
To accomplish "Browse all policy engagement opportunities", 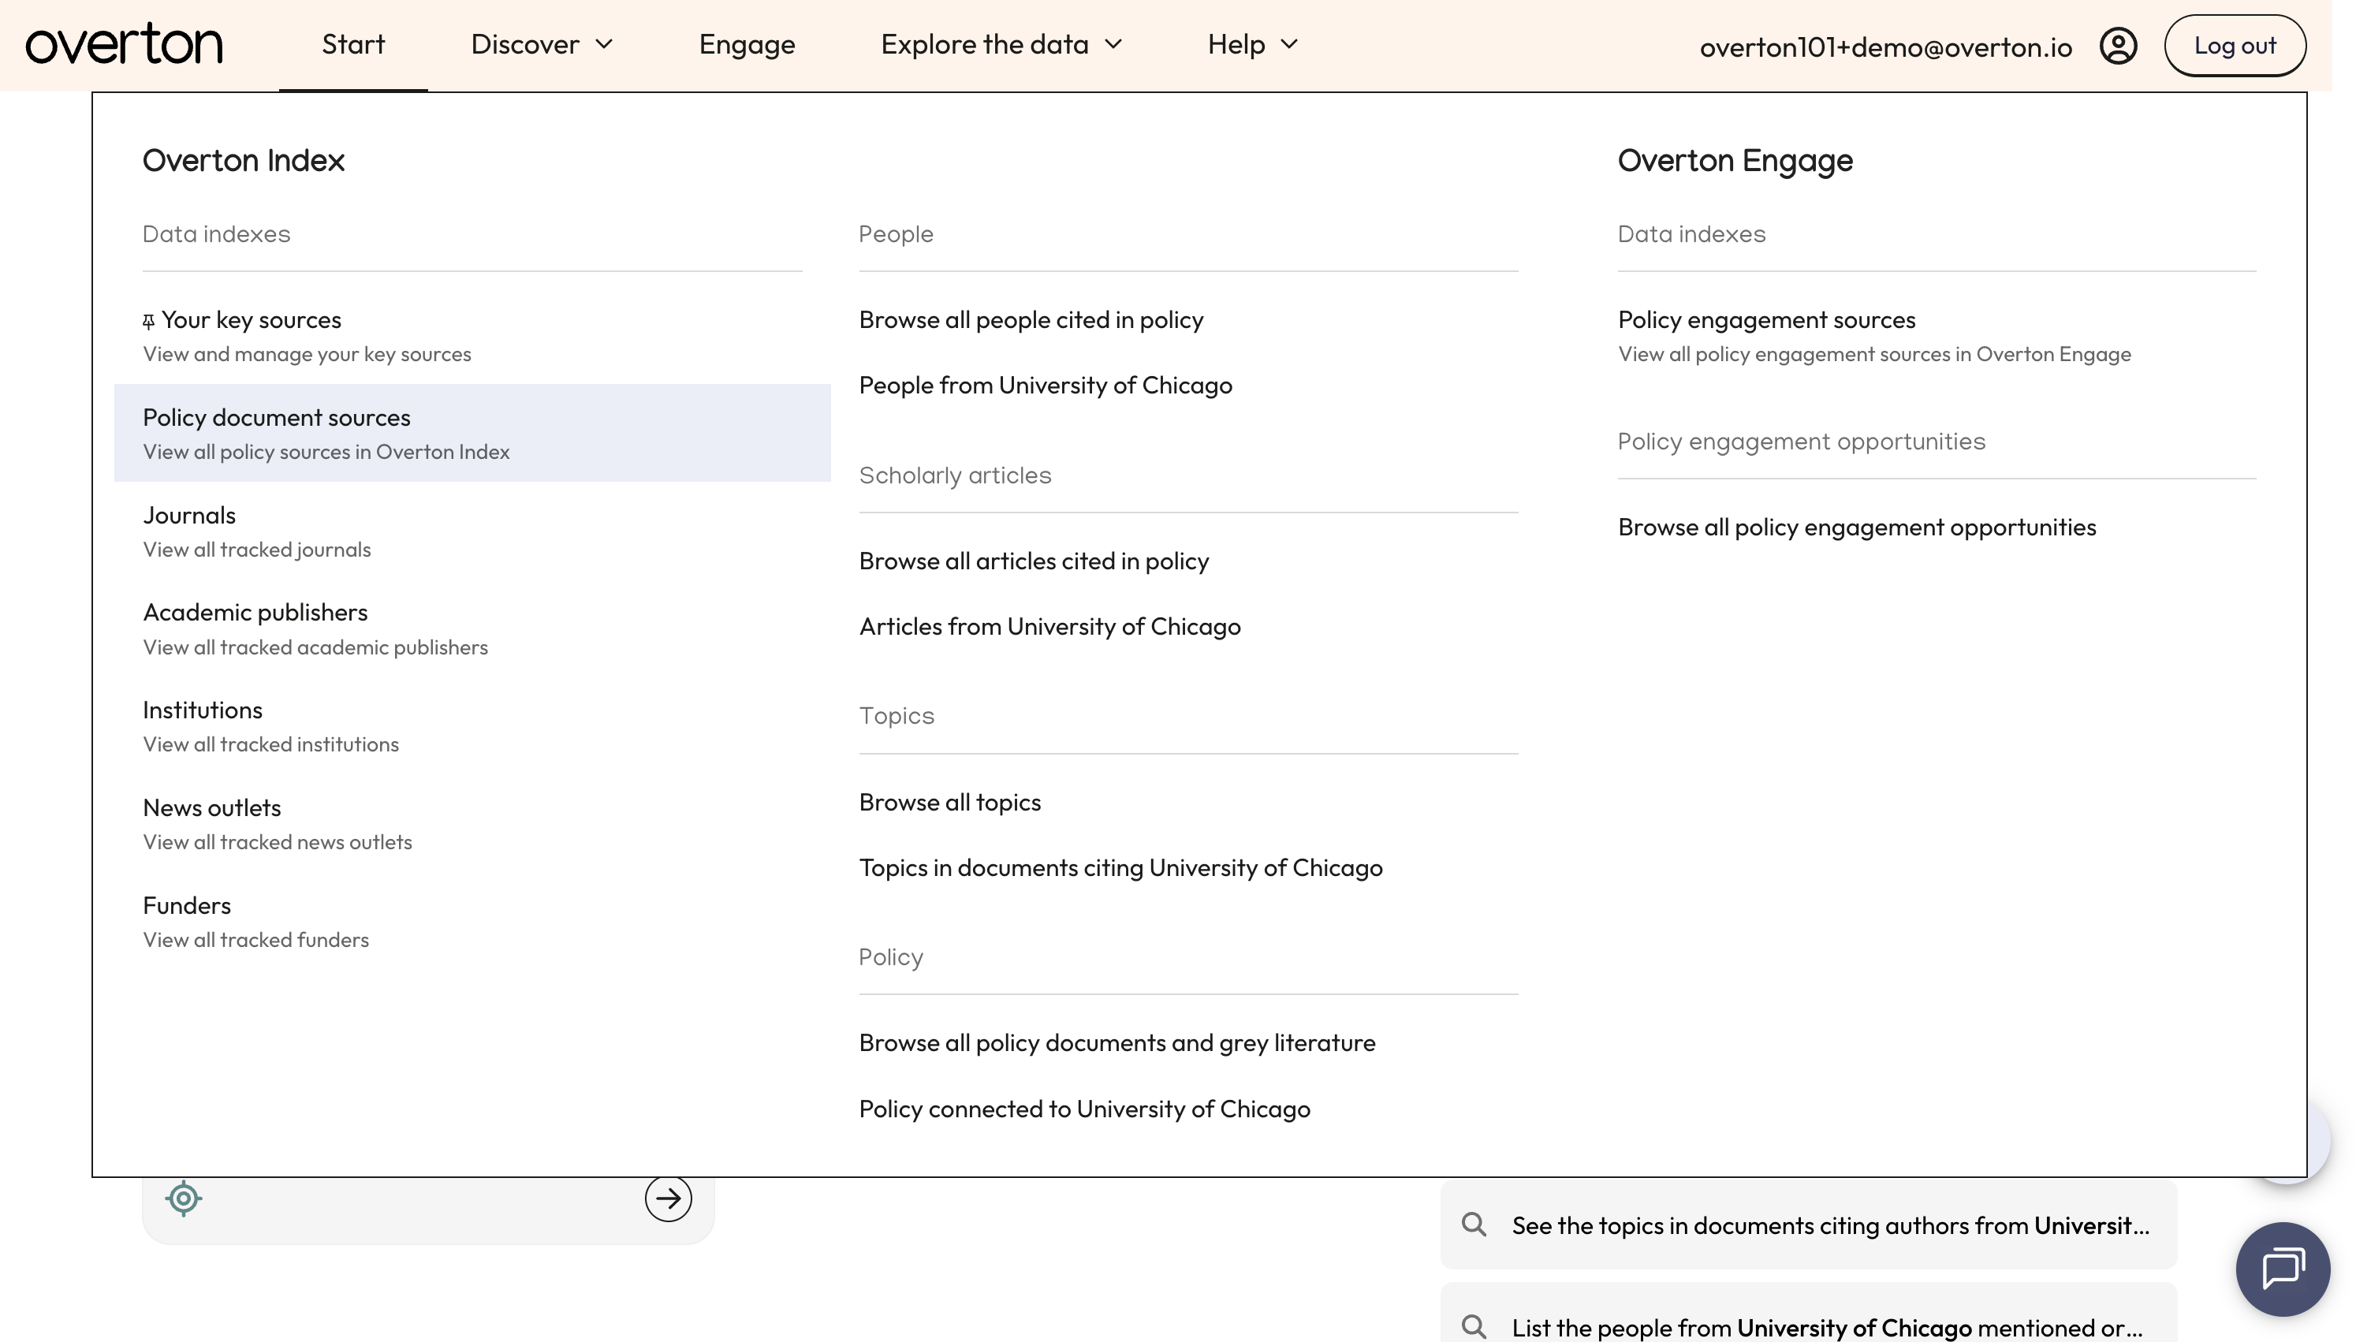I will pos(1857,527).
